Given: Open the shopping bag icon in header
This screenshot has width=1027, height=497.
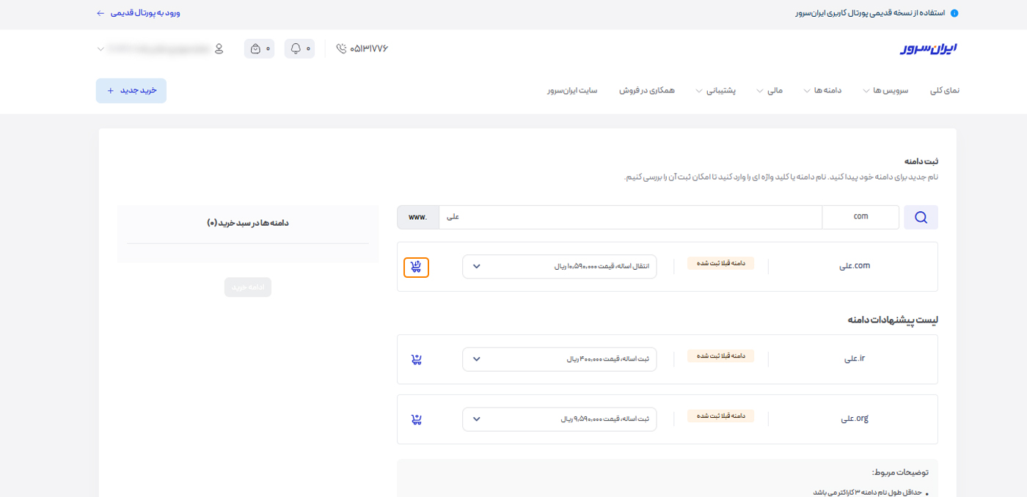Looking at the screenshot, I should pos(255,48).
